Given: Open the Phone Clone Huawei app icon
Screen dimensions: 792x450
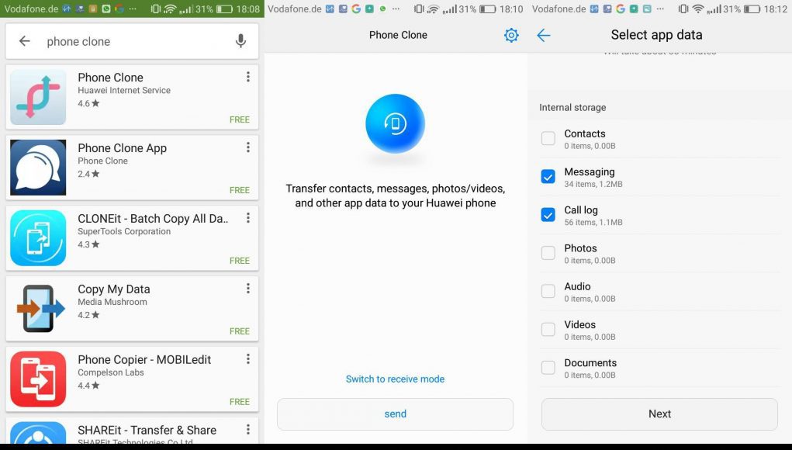Looking at the screenshot, I should 38,97.
